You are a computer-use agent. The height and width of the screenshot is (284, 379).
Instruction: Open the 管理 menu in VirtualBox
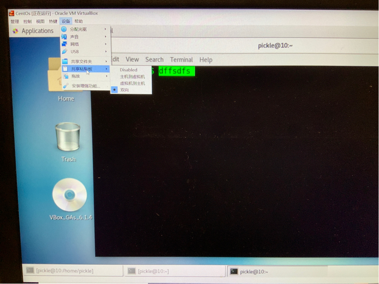(15, 22)
